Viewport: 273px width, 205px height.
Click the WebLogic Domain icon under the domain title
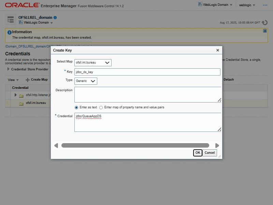21,22
